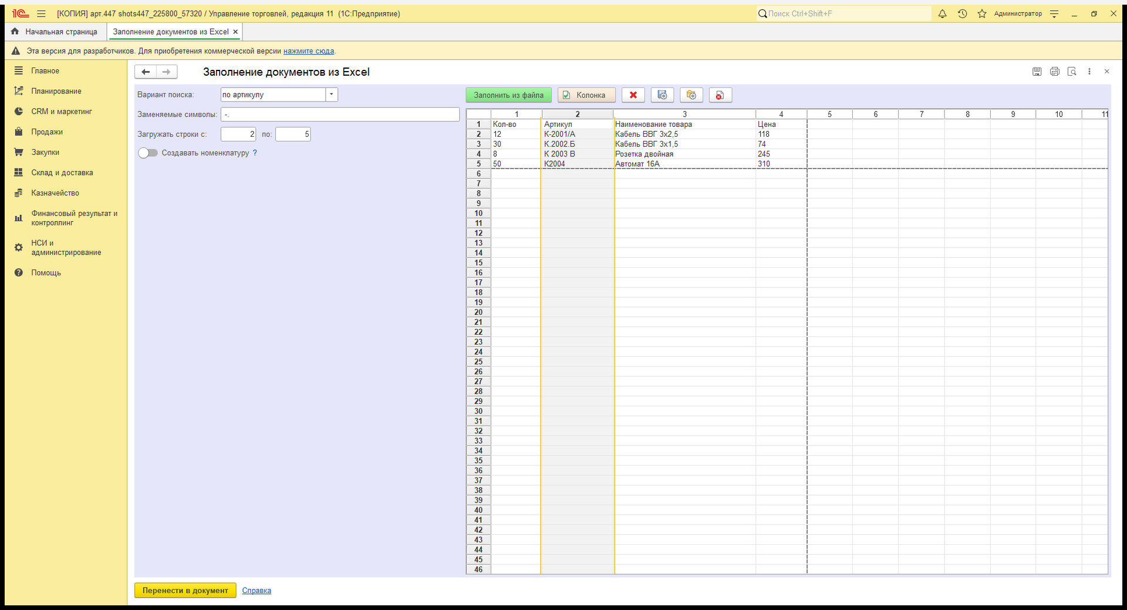This screenshot has height=610, width=1127.
Task: Click the print icon in form header
Action: [1055, 72]
